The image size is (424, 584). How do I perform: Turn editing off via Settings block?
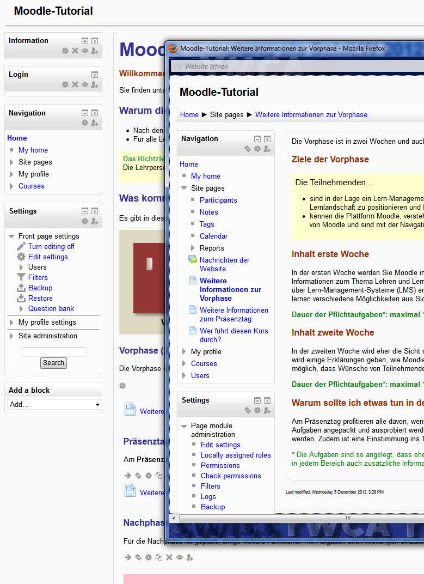(x=51, y=247)
